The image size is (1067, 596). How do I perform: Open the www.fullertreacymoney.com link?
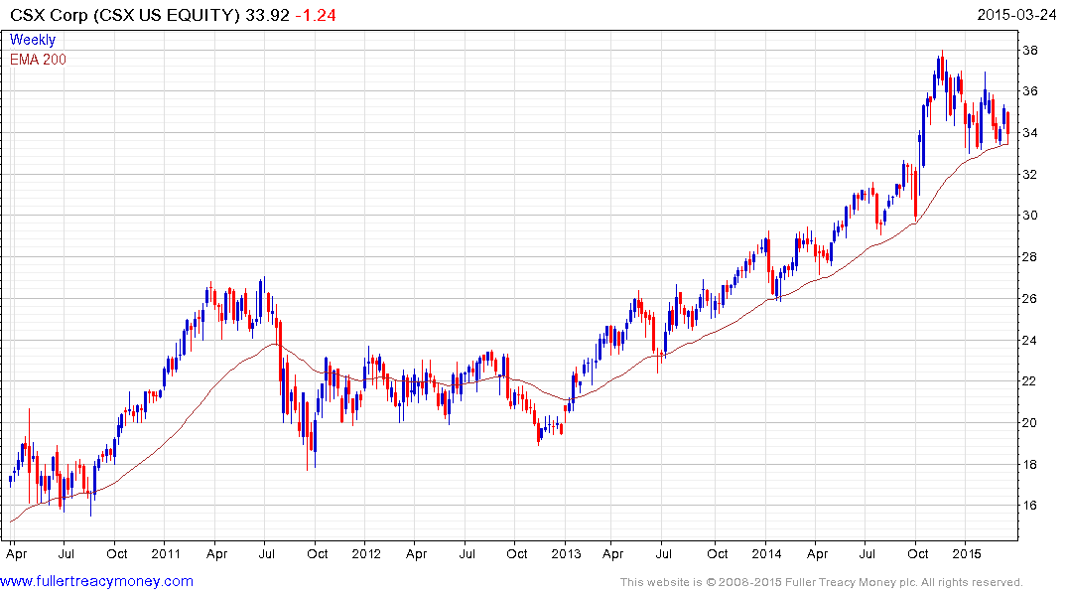[96, 581]
